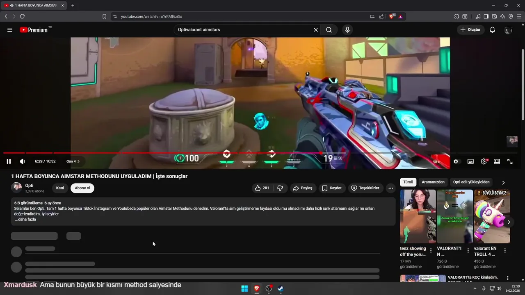Start voice search with microphone
Screen dimensions: 525x295
coord(347,30)
